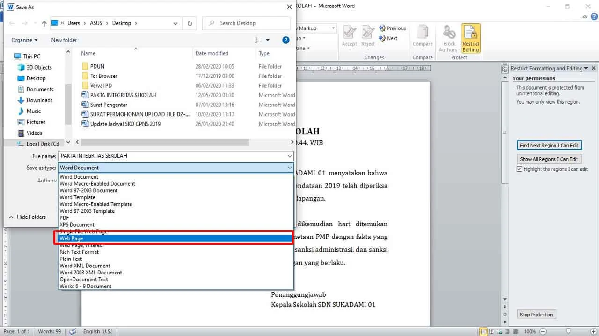The image size is (599, 336).
Task: Minimize the ribbon caret icon
Action: 584,17
